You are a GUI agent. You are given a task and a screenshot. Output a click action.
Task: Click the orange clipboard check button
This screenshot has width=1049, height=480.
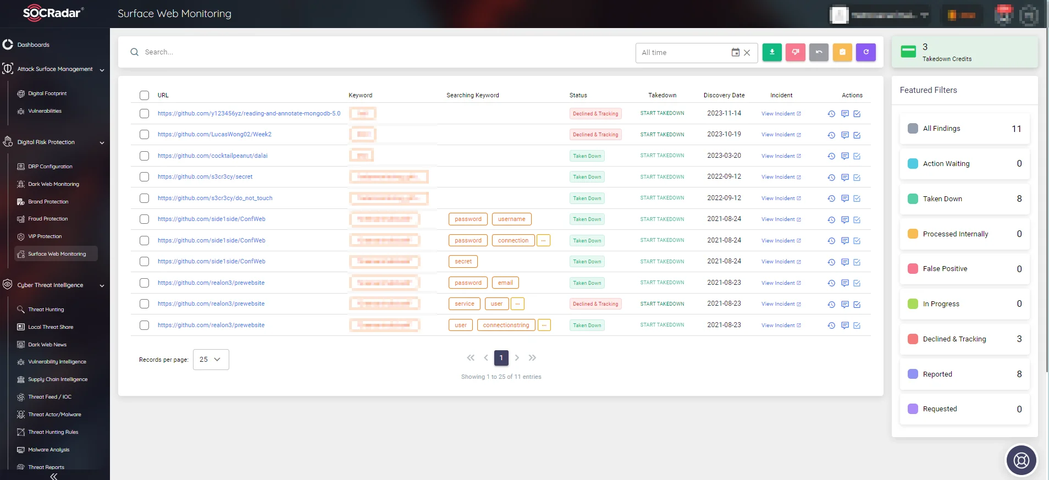tap(842, 52)
